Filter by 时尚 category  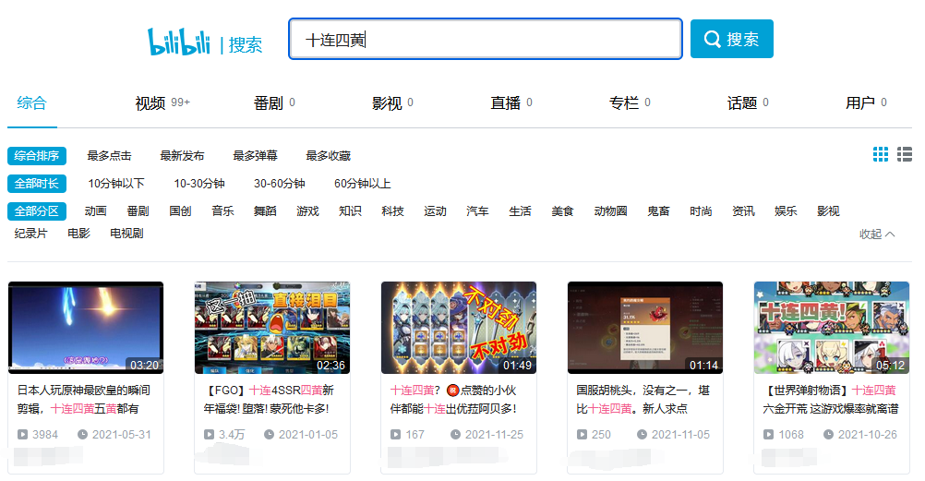point(701,211)
